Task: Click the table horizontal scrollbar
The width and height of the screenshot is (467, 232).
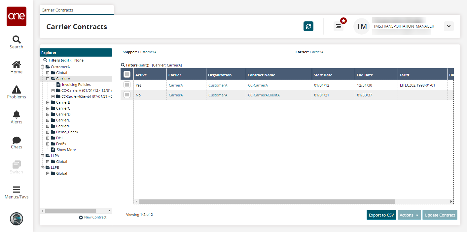Action: click(x=267, y=201)
